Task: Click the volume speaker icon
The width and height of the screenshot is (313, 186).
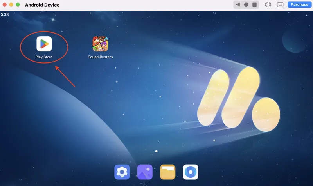Action: 268,5
